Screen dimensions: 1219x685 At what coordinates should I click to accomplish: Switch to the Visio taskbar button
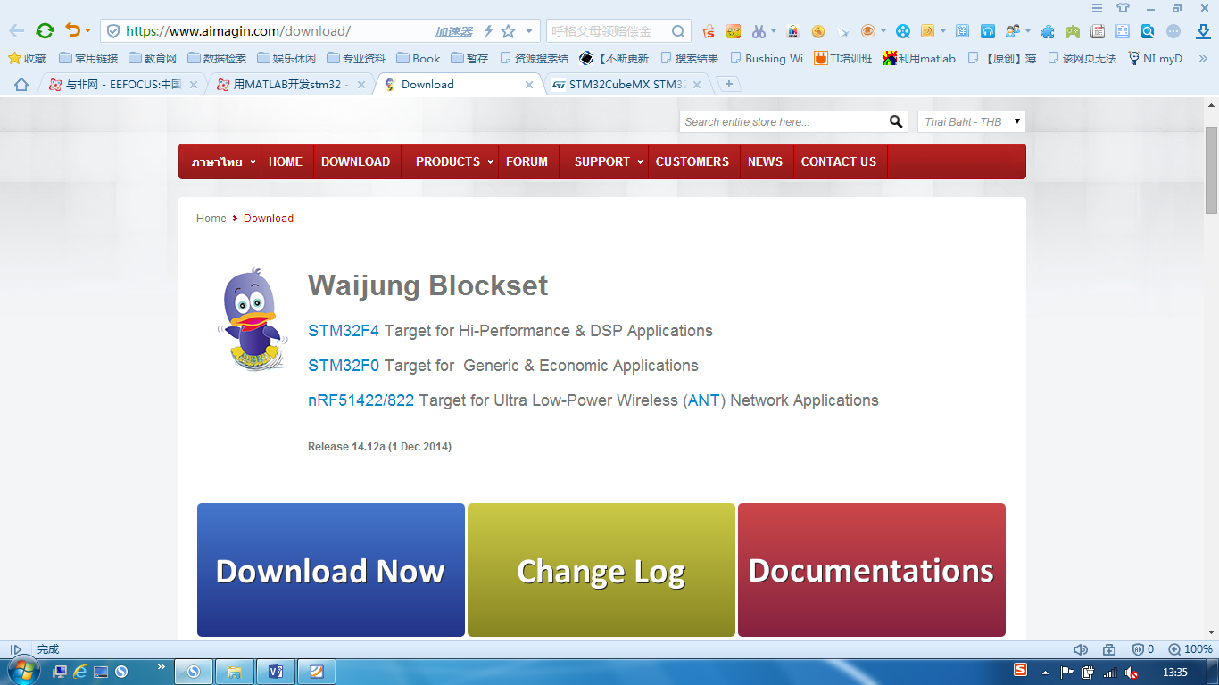pos(275,672)
